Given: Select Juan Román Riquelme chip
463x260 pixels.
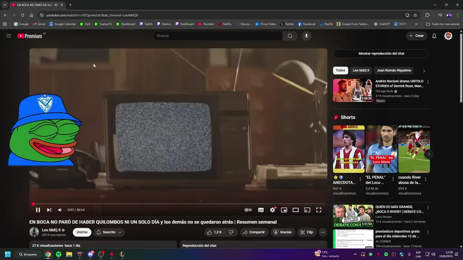Looking at the screenshot, I should click(394, 70).
